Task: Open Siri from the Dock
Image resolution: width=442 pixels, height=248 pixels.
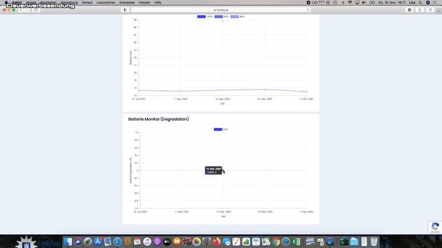Action: click(x=78, y=242)
